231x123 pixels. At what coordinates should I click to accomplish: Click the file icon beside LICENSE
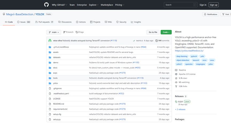pyautogui.click(x=50, y=99)
